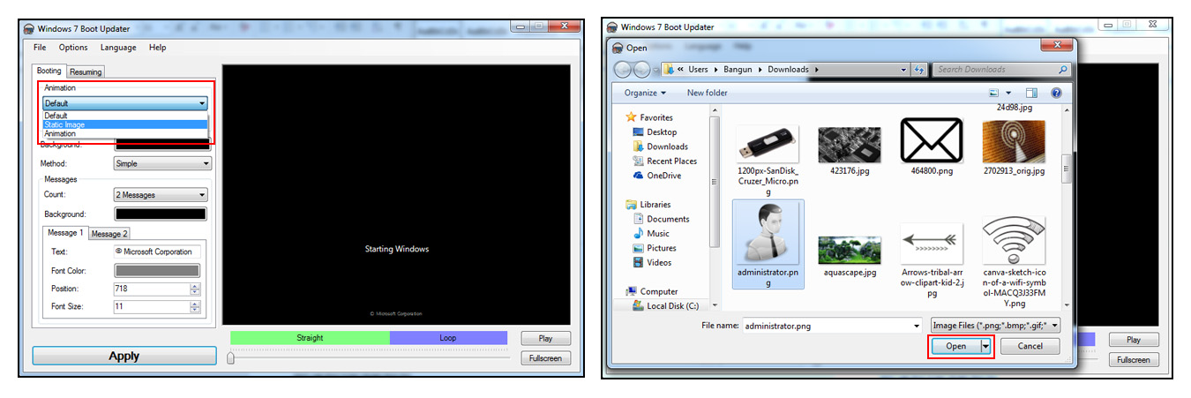Open the Method dropdown set to Simple
The image size is (1191, 398).
point(162,163)
